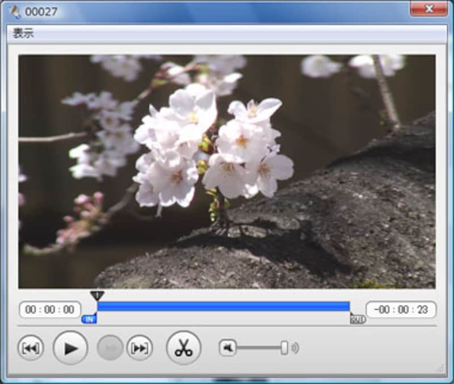Click the Play button
Image resolution: width=454 pixels, height=384 pixels.
(x=70, y=348)
